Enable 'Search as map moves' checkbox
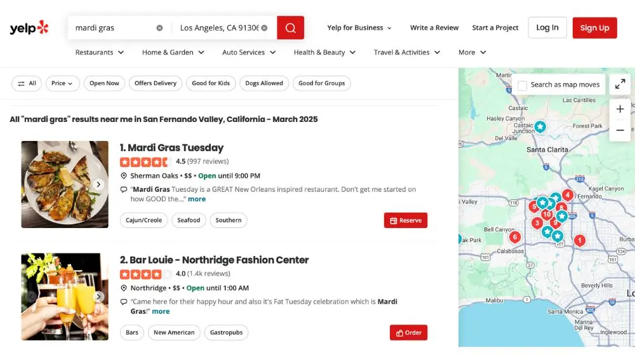The height and width of the screenshot is (357, 635). [x=523, y=86]
